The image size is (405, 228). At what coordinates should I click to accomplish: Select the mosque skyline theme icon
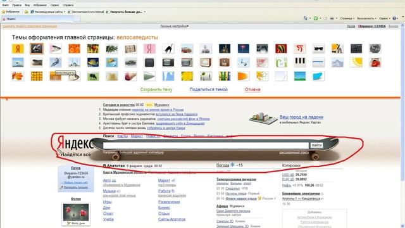click(x=74, y=62)
